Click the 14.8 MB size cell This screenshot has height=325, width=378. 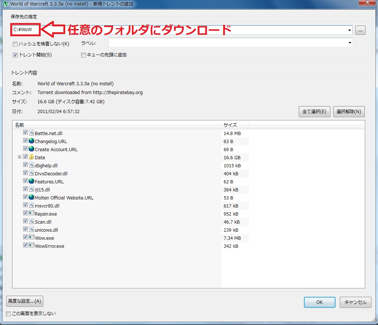[232, 134]
